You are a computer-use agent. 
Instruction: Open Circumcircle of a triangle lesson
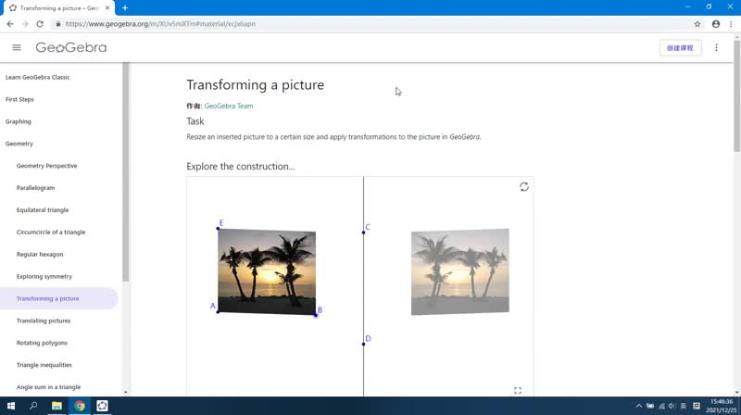(51, 233)
